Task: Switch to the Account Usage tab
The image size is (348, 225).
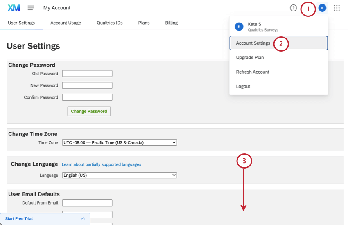Action: [66, 22]
